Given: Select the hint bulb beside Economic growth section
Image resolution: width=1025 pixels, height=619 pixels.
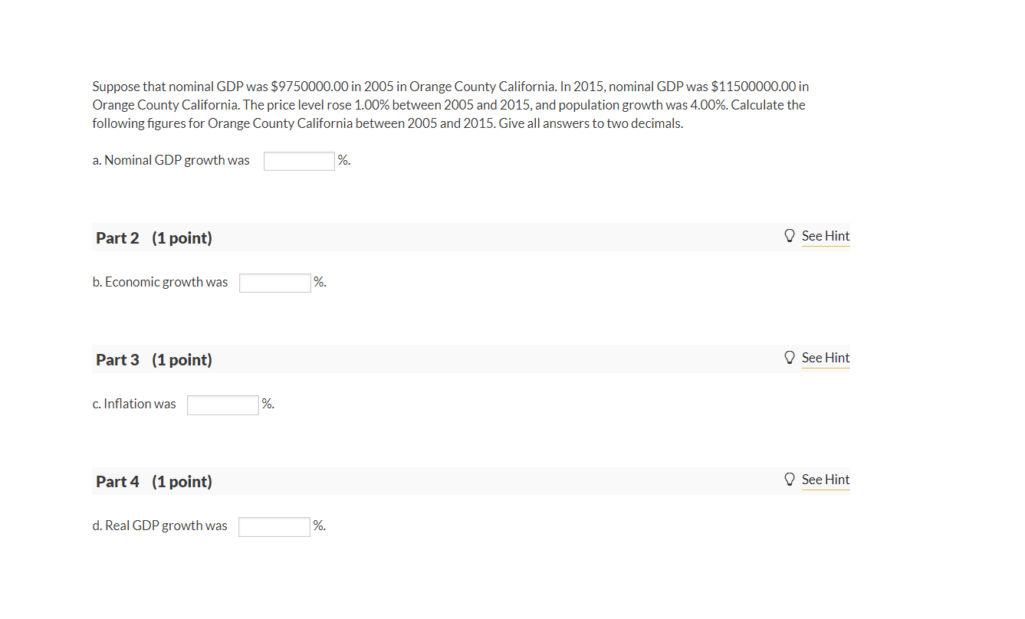Looking at the screenshot, I should coord(790,235).
